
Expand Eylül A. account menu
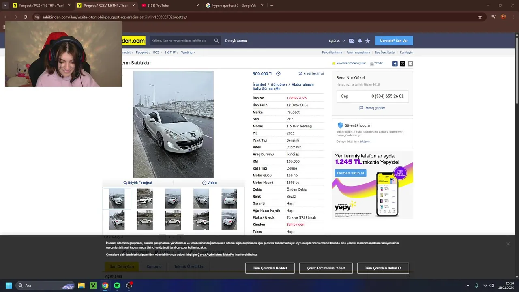337,41
